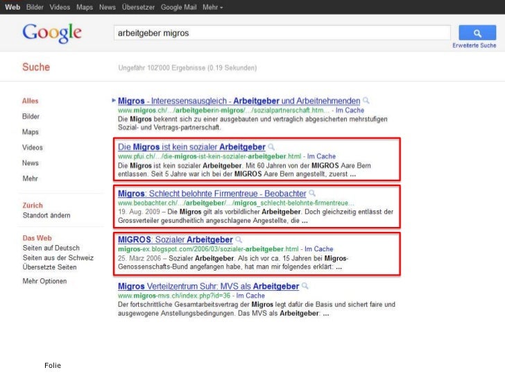Filter by News in the left sidebar

click(x=31, y=162)
